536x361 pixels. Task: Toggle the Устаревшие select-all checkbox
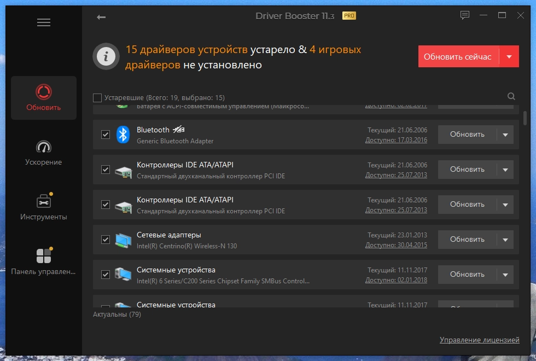(x=97, y=98)
